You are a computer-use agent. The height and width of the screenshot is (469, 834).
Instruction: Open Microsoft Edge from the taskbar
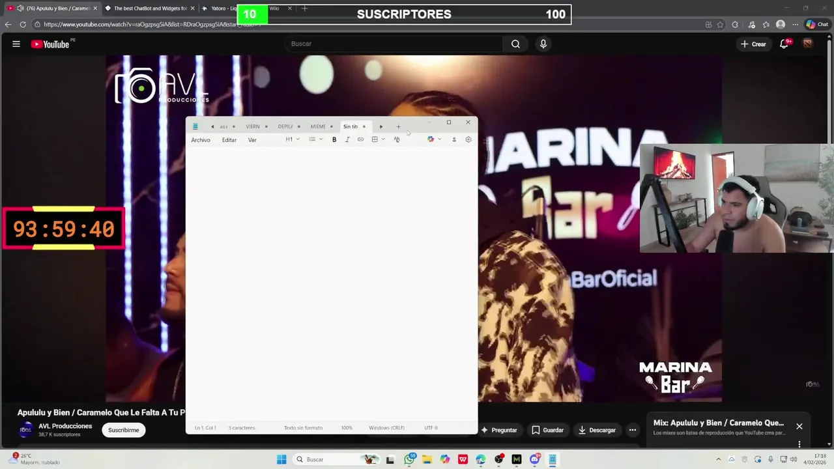481,459
